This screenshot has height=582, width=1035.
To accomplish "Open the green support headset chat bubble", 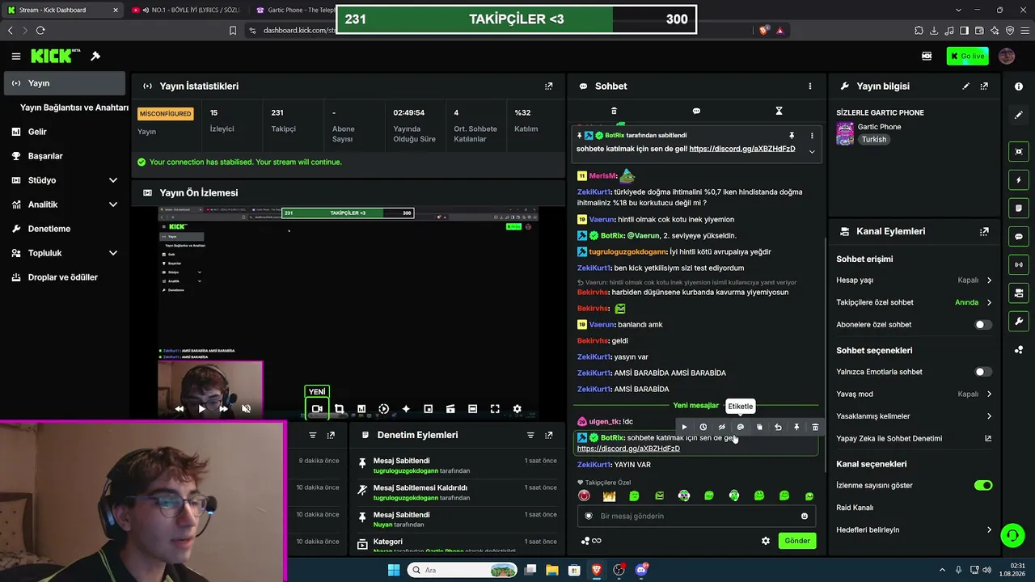I will [1012, 535].
